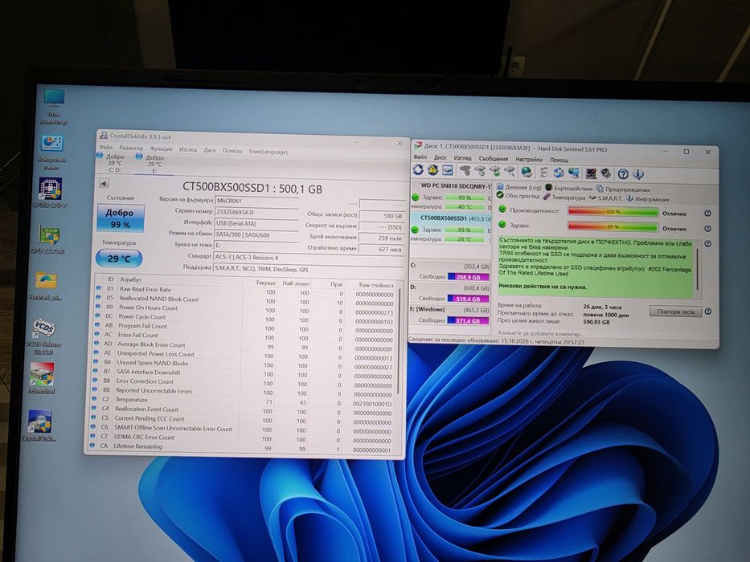Click the disk with green checkmark icon
This screenshot has height=562, width=750.
495,171
